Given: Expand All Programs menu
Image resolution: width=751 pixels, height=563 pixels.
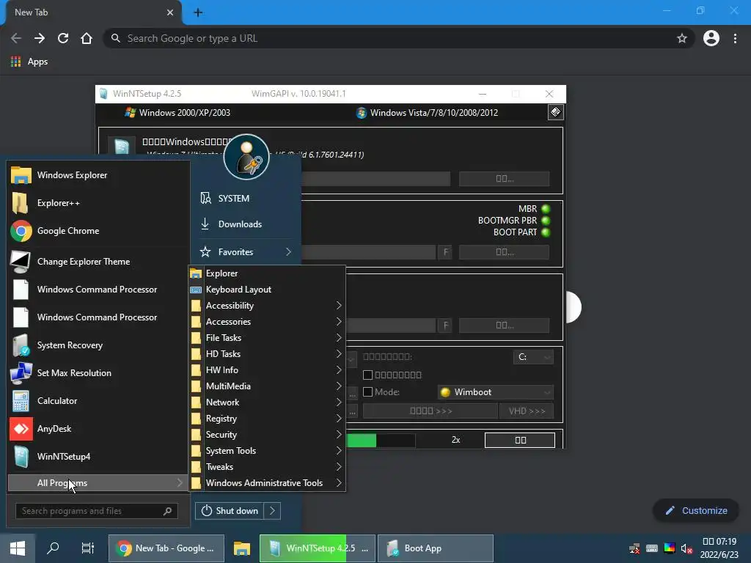Looking at the screenshot, I should pyautogui.click(x=98, y=483).
